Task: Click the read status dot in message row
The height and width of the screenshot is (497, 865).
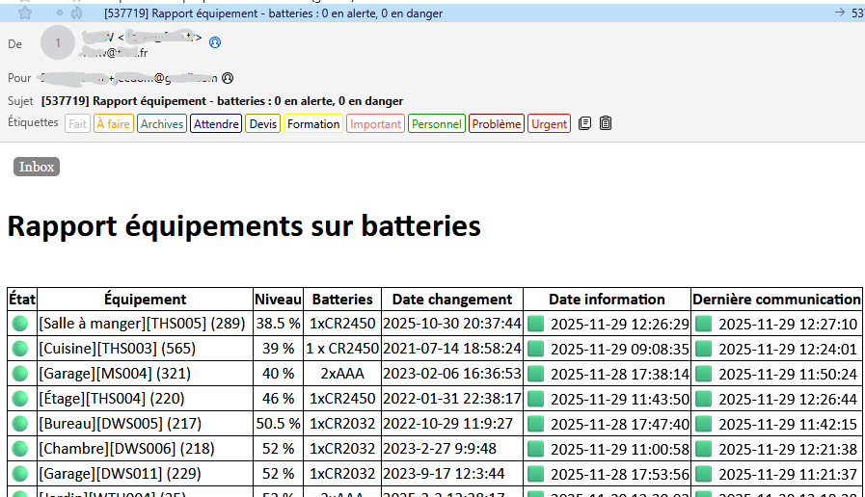Action: click(x=60, y=13)
